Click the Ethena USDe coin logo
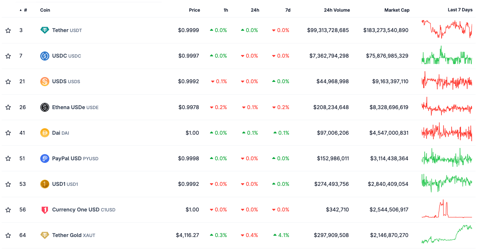The height and width of the screenshot is (249, 485). [x=44, y=107]
